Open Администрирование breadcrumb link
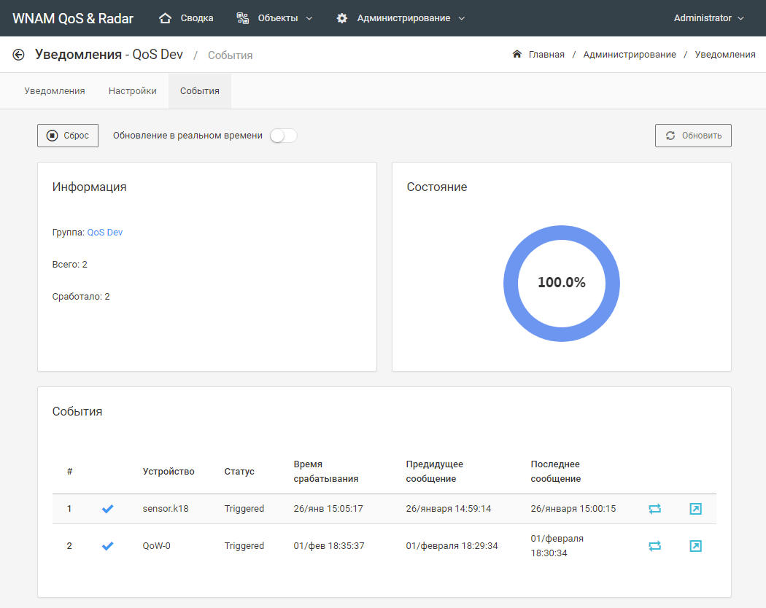Image resolution: width=766 pixels, height=608 pixels. coord(630,54)
